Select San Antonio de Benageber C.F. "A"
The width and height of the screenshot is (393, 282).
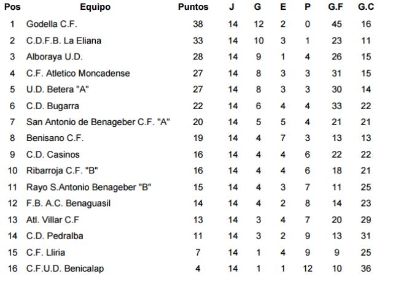(x=98, y=122)
